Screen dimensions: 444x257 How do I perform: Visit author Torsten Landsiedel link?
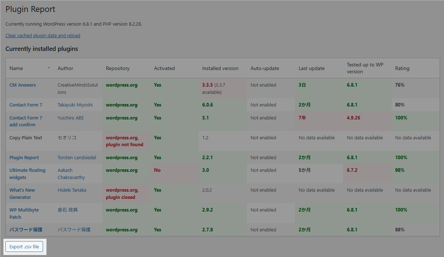click(x=77, y=158)
